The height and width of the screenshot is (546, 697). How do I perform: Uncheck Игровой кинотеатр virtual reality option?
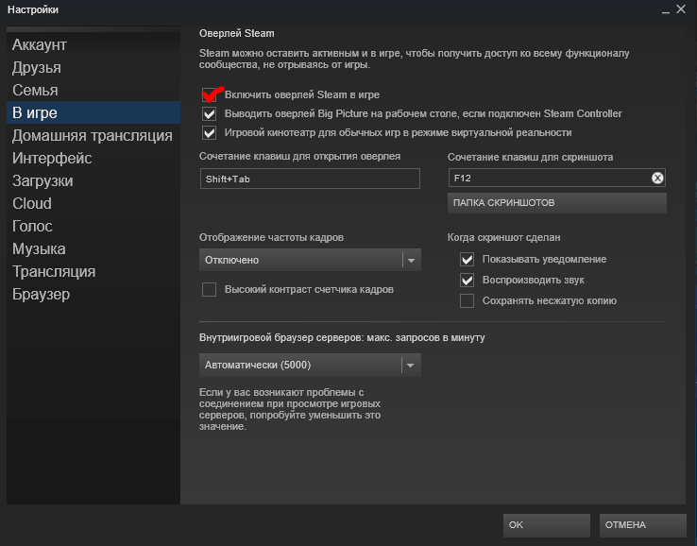210,132
